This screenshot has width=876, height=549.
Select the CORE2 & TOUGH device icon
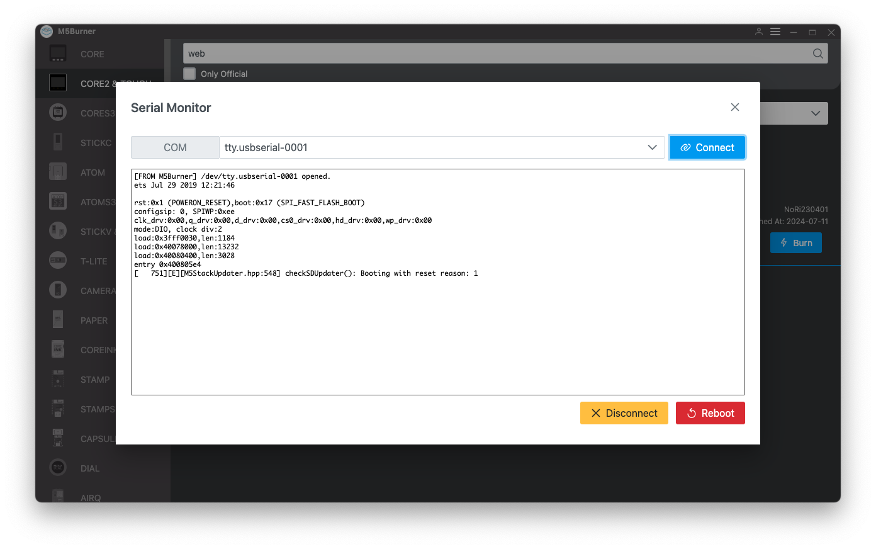point(58,82)
